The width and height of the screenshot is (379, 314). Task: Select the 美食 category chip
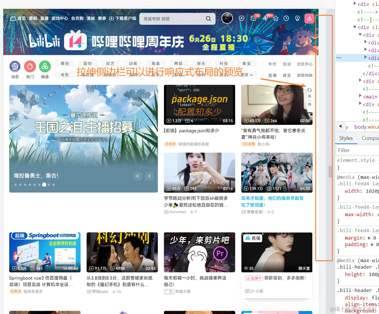click(x=246, y=63)
